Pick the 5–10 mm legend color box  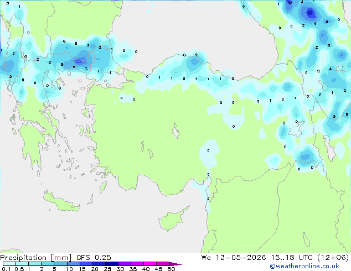pos(61,264)
